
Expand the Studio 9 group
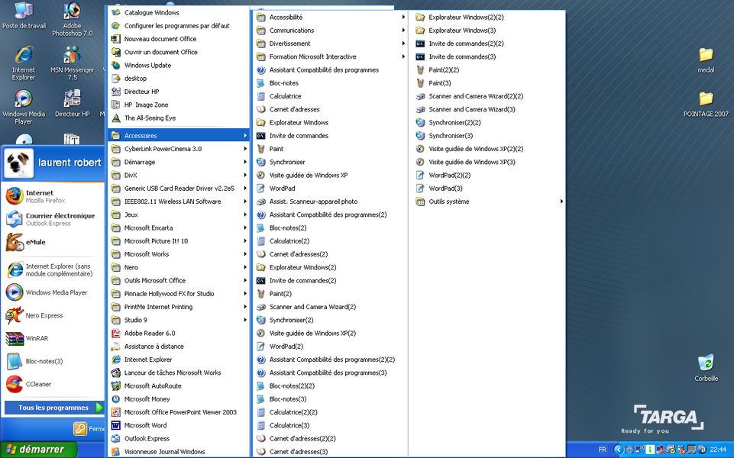pos(178,320)
